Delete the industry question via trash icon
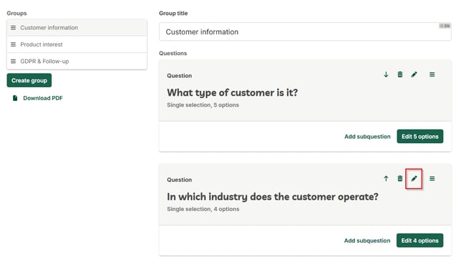Screen dimensions: 461x259 (x=400, y=178)
